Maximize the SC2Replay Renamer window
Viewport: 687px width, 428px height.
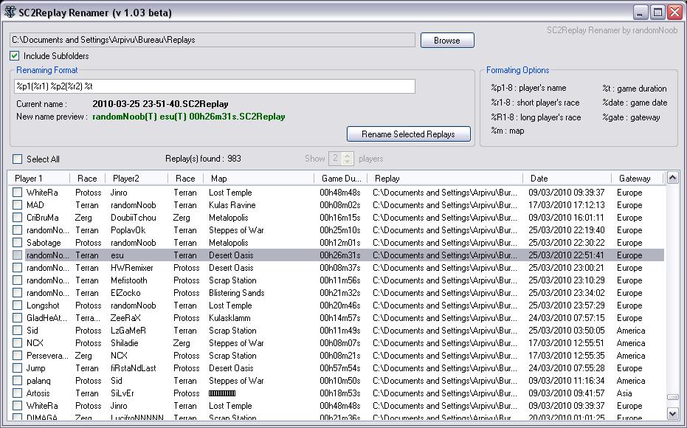(657, 13)
